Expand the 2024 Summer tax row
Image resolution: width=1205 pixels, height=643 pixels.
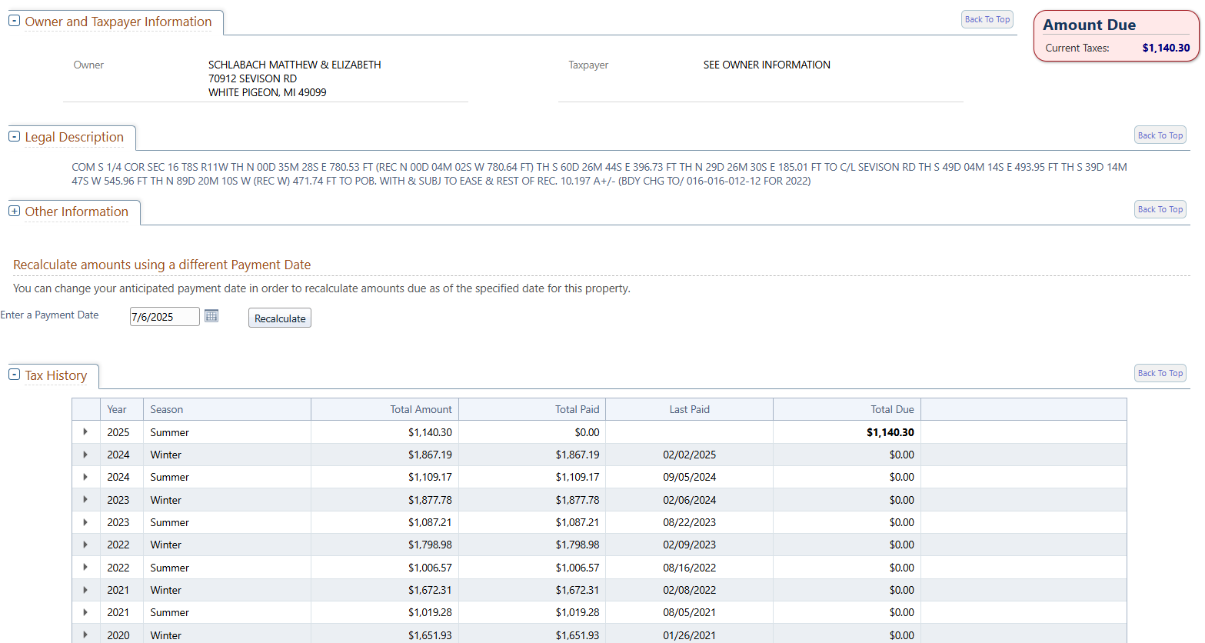tap(85, 477)
